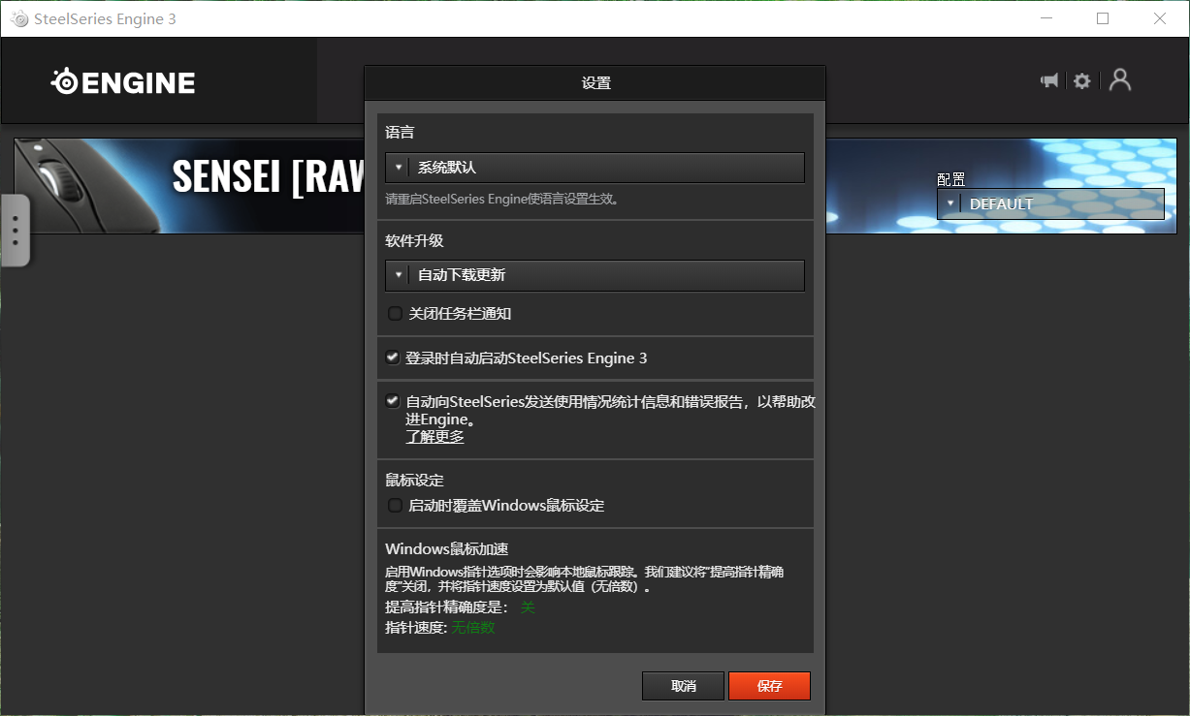Open the 了解更多 link
1190x716 pixels.
click(x=434, y=437)
